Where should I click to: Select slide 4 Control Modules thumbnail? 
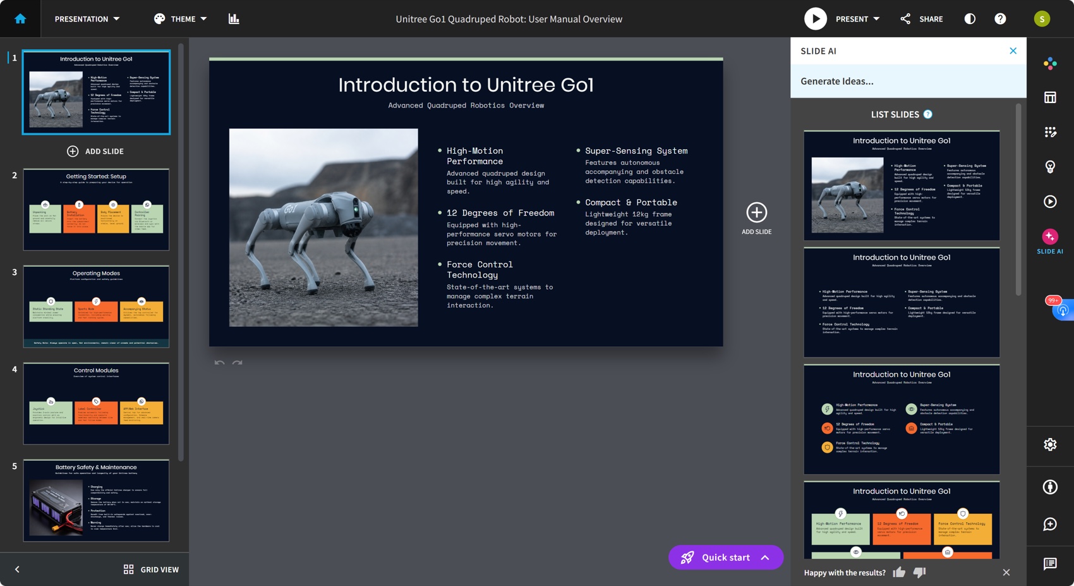point(96,403)
